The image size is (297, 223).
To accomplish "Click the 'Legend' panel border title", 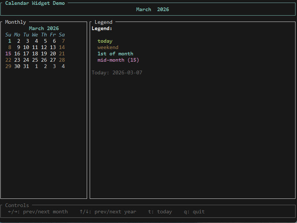I will [x=103, y=22].
